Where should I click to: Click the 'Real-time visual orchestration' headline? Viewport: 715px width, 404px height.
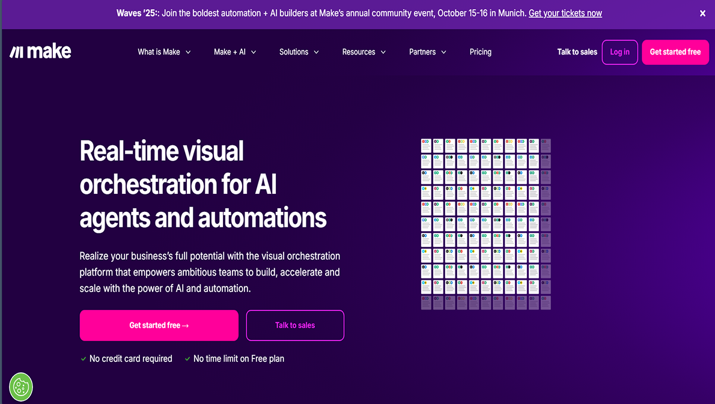click(203, 184)
